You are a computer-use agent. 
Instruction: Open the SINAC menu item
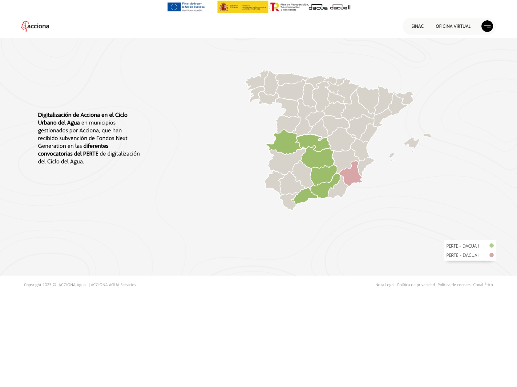click(x=417, y=26)
